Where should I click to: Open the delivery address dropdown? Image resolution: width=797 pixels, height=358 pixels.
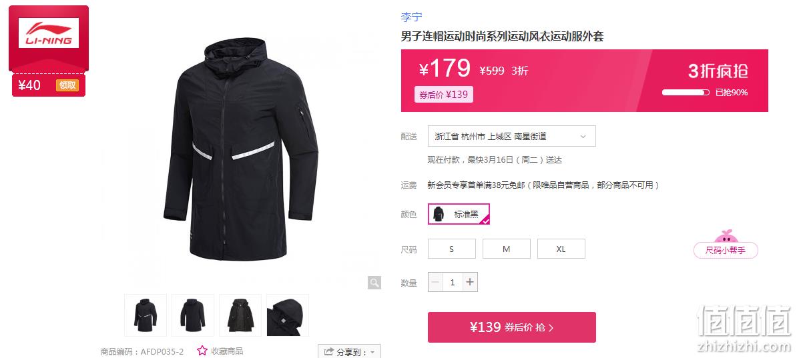tap(512, 136)
